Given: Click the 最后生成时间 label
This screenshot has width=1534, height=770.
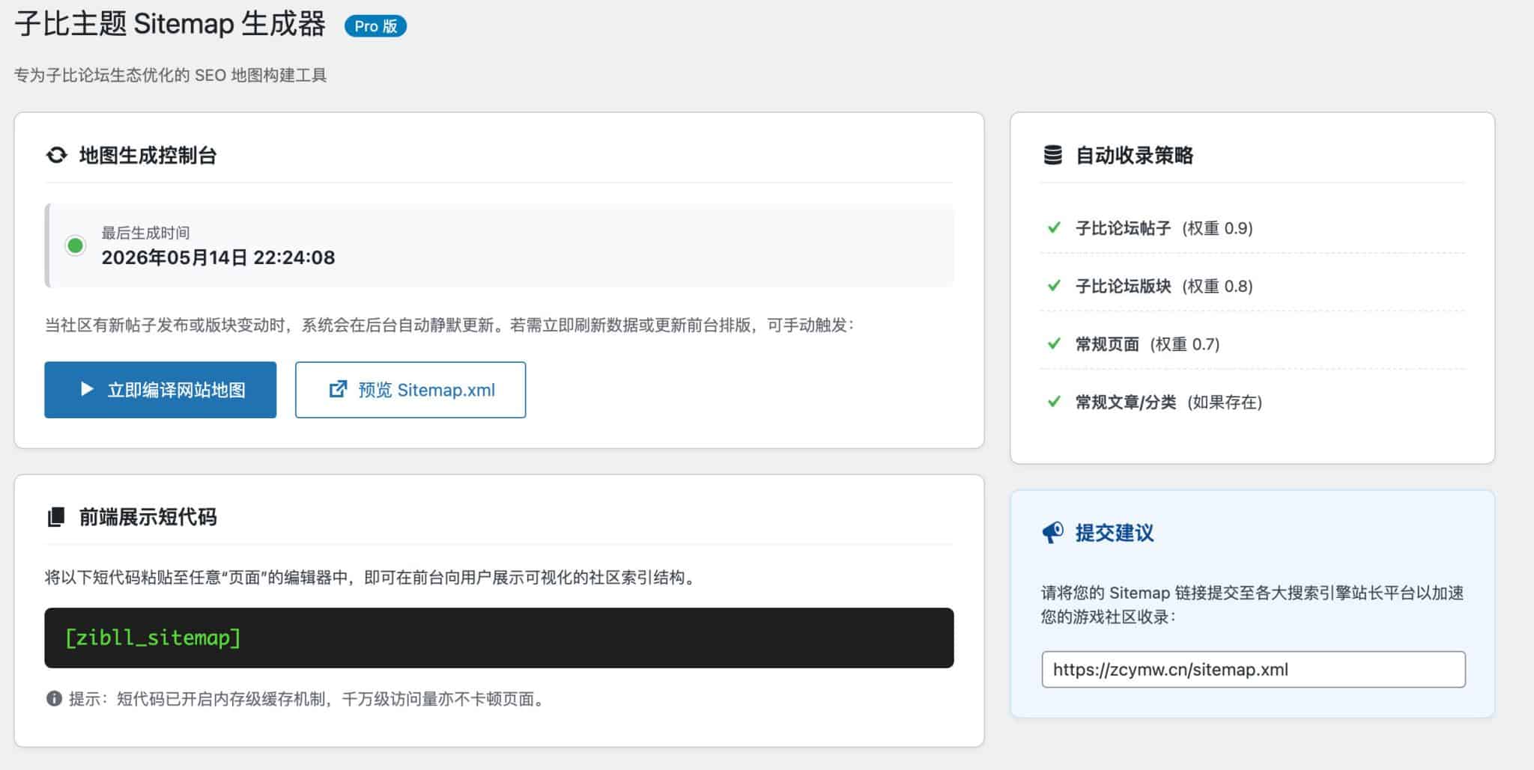Looking at the screenshot, I should (x=145, y=233).
